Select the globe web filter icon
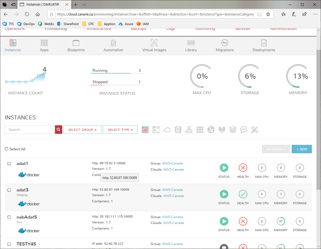 coord(211,130)
